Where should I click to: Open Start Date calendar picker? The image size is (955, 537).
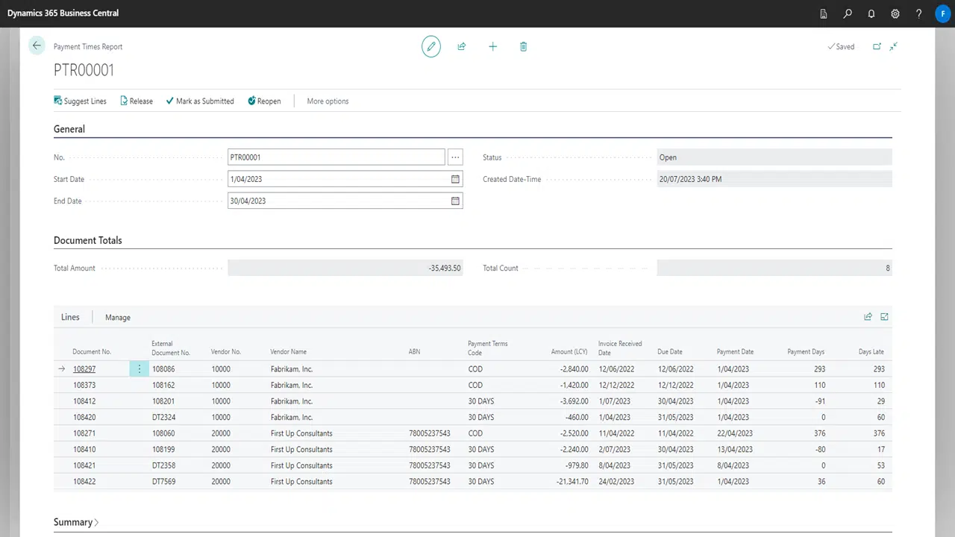[x=455, y=179]
